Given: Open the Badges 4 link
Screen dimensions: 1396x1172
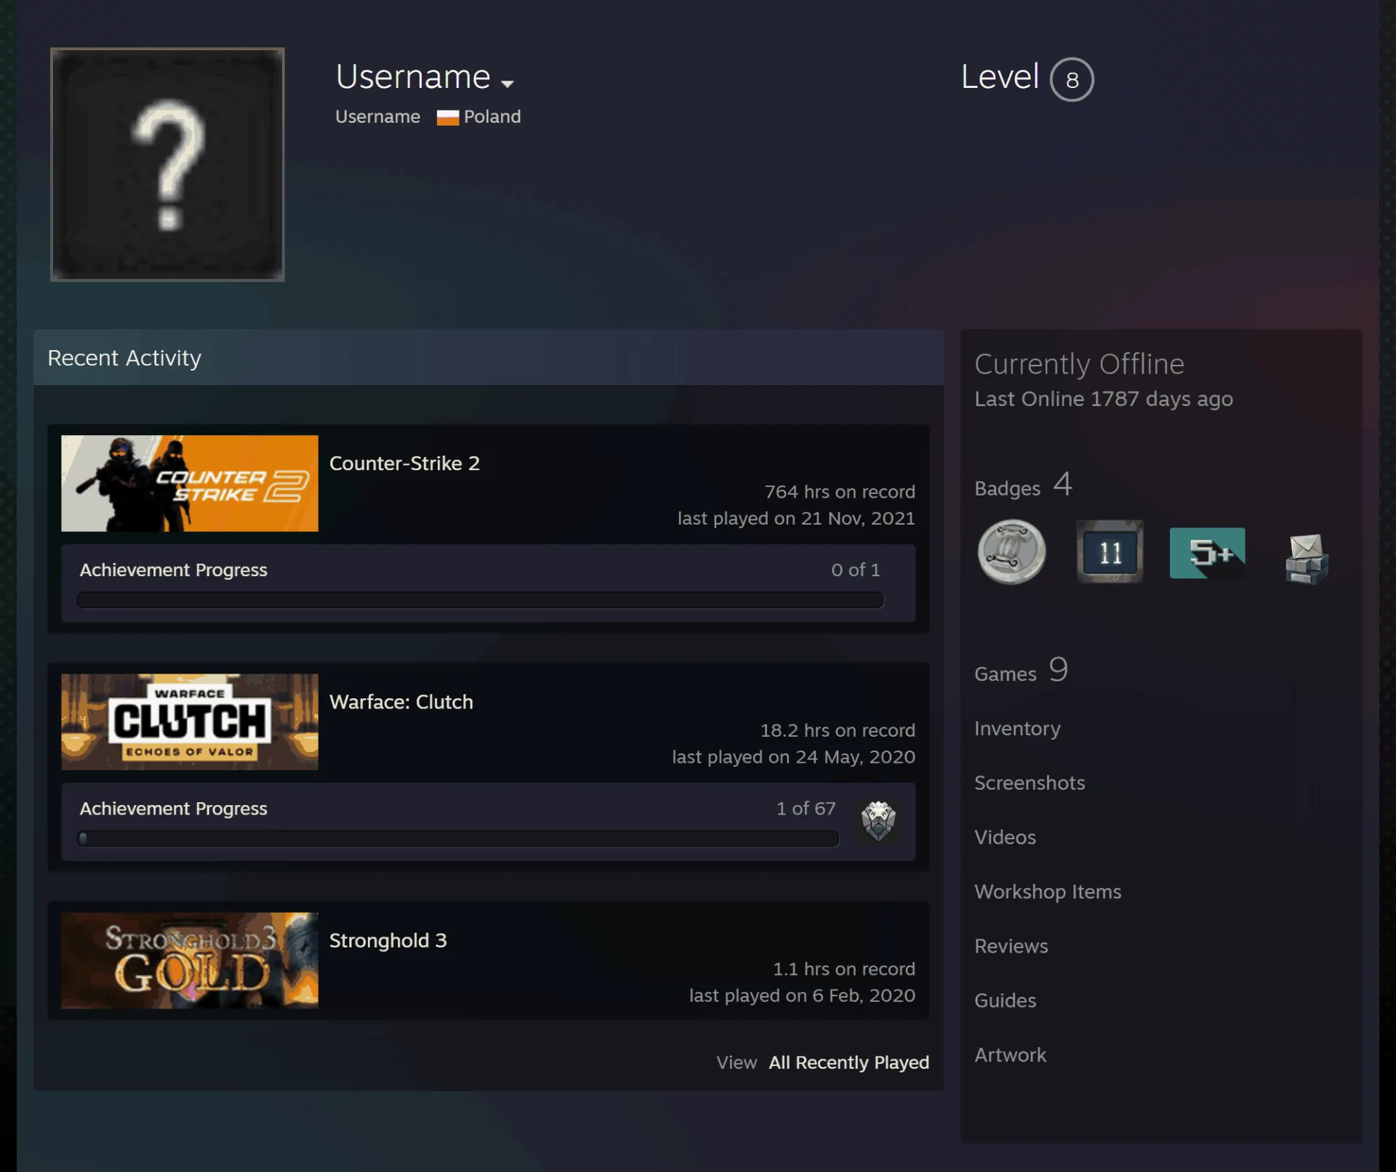Looking at the screenshot, I should [1023, 485].
